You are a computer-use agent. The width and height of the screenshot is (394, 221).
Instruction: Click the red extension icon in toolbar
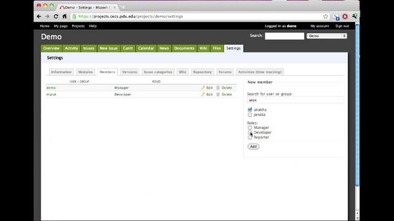point(345,17)
